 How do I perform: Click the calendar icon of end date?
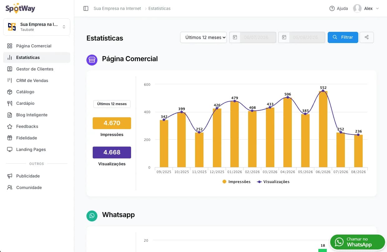[284, 37]
